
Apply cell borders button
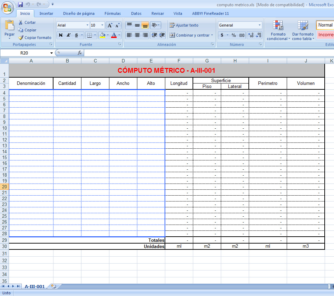[x=90, y=35]
